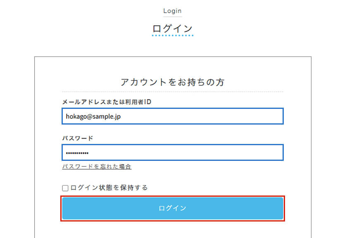
Task: Click the red highlight border around login button
Action: click(173, 196)
